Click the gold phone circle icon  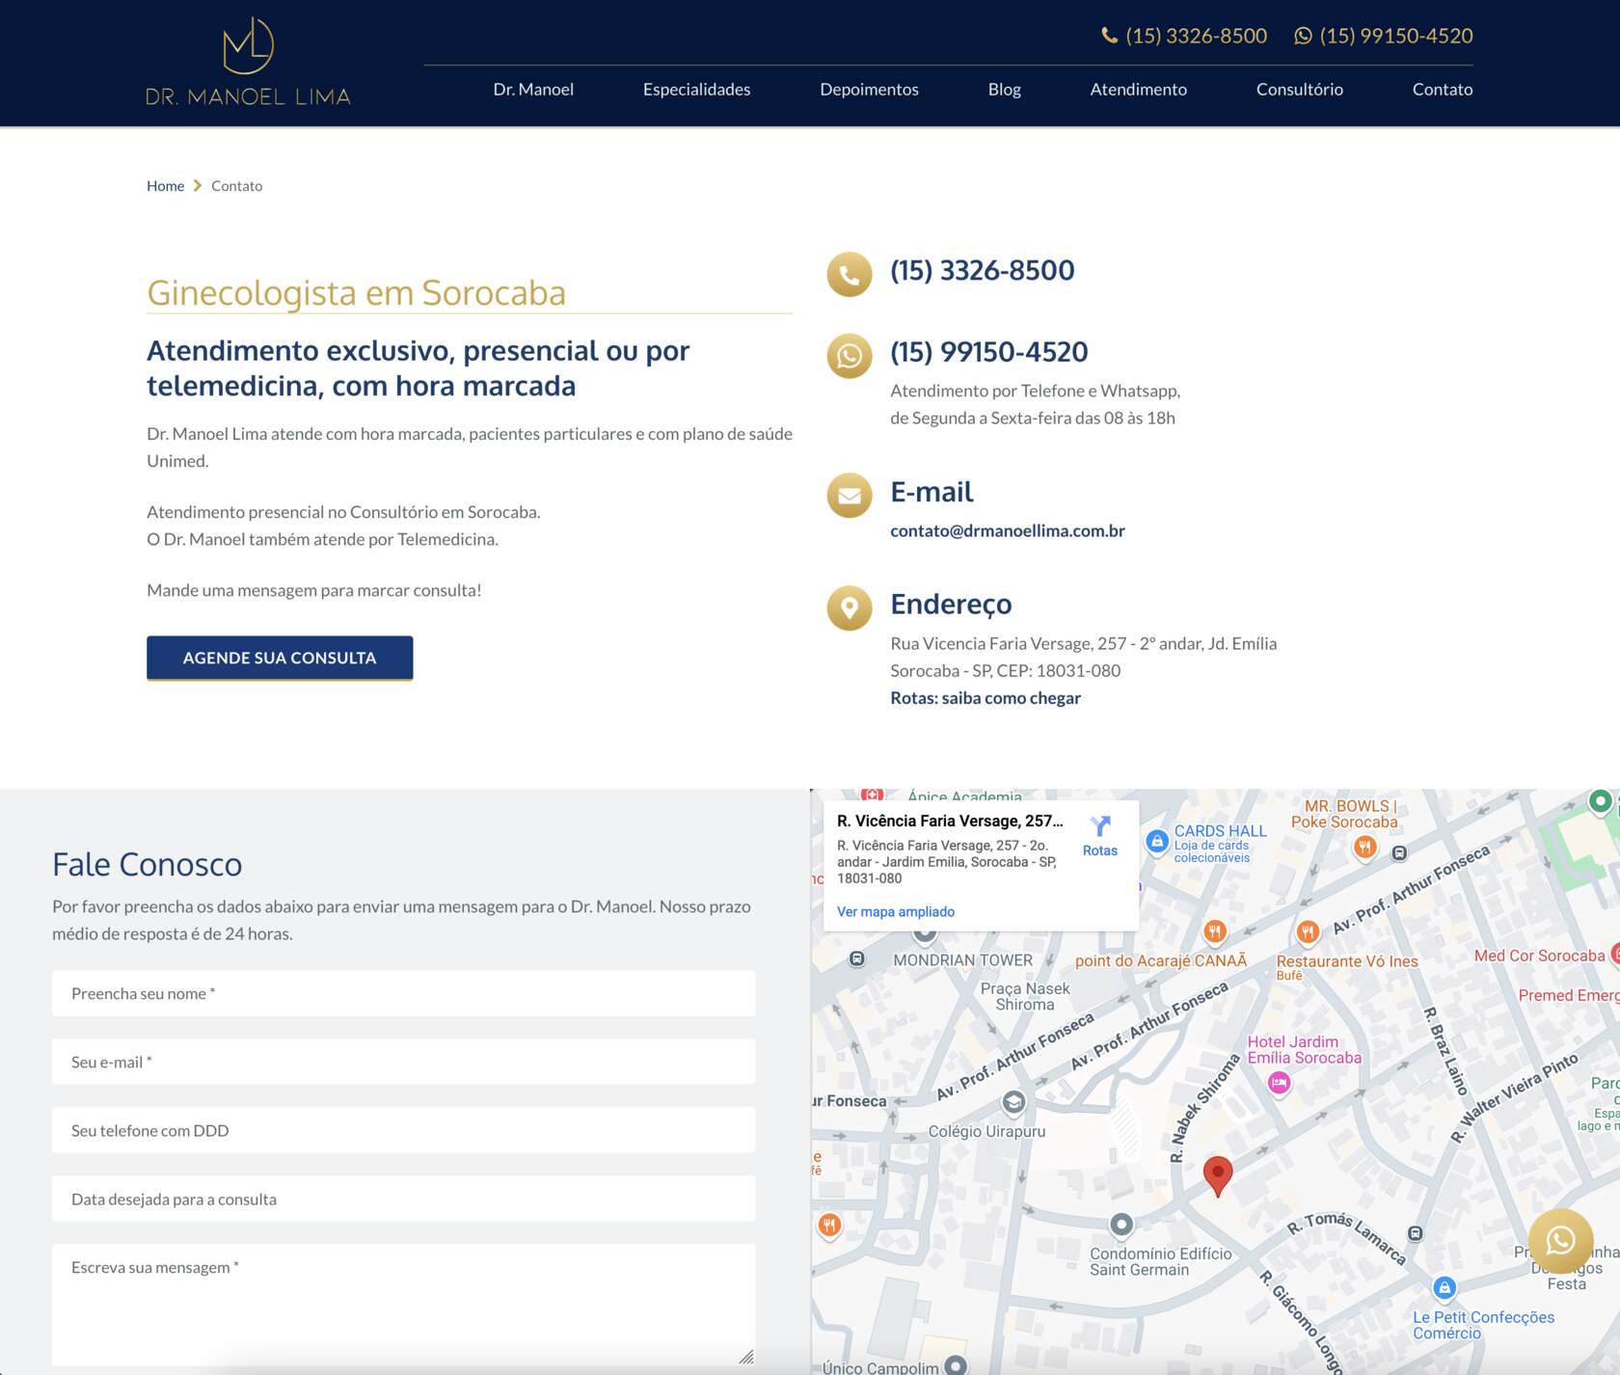[849, 274]
